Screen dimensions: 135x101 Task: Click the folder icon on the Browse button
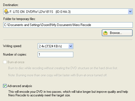coord(106,33)
